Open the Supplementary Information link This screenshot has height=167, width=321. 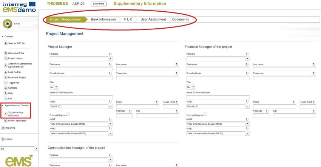click(x=15, y=114)
